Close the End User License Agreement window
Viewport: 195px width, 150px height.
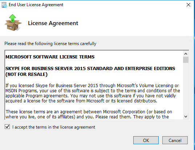point(188,5)
